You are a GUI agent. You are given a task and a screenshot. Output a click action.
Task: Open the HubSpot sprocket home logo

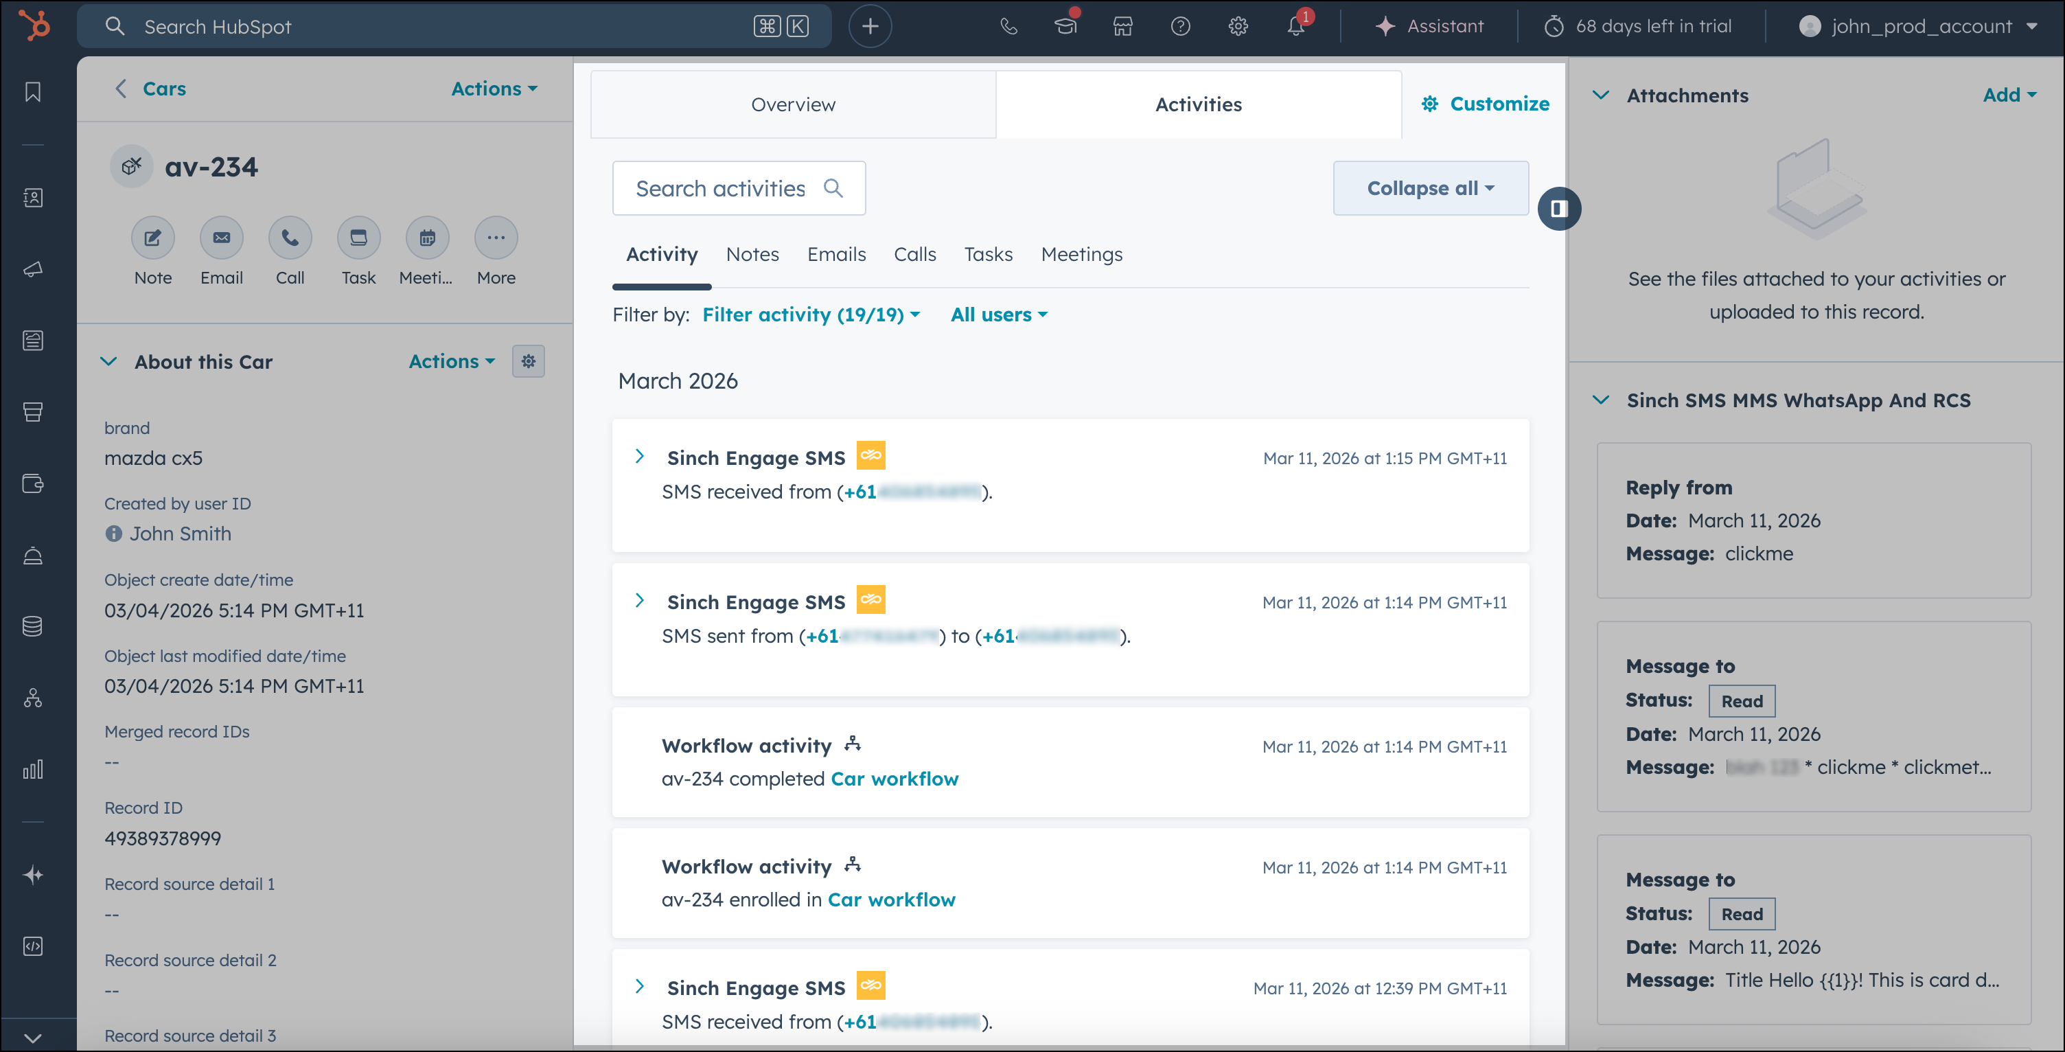(x=34, y=25)
